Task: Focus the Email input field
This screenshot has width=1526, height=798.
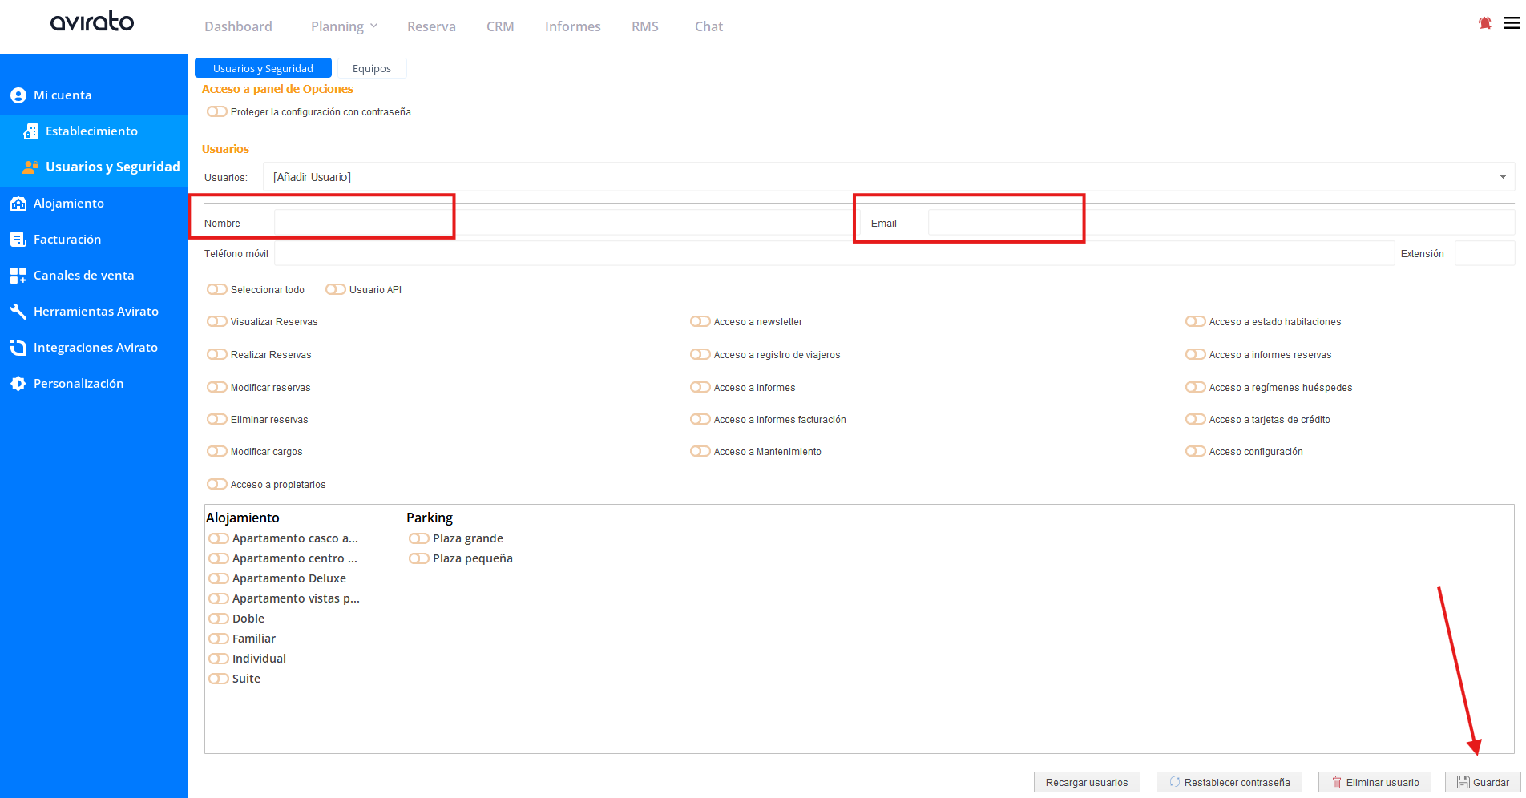Action: 1221,223
